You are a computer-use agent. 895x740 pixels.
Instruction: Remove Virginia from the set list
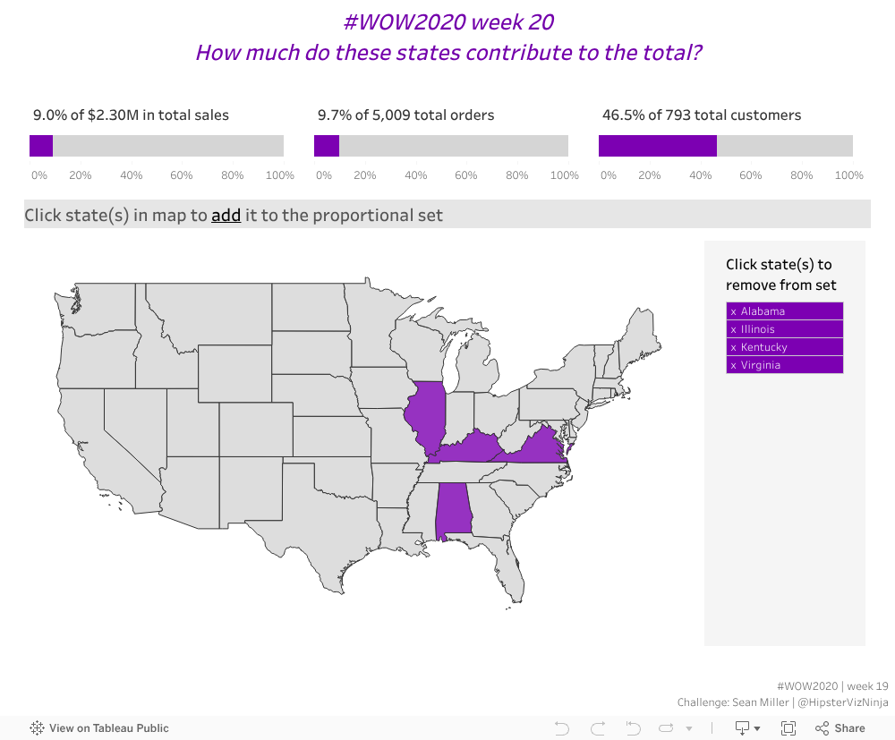[x=784, y=365]
